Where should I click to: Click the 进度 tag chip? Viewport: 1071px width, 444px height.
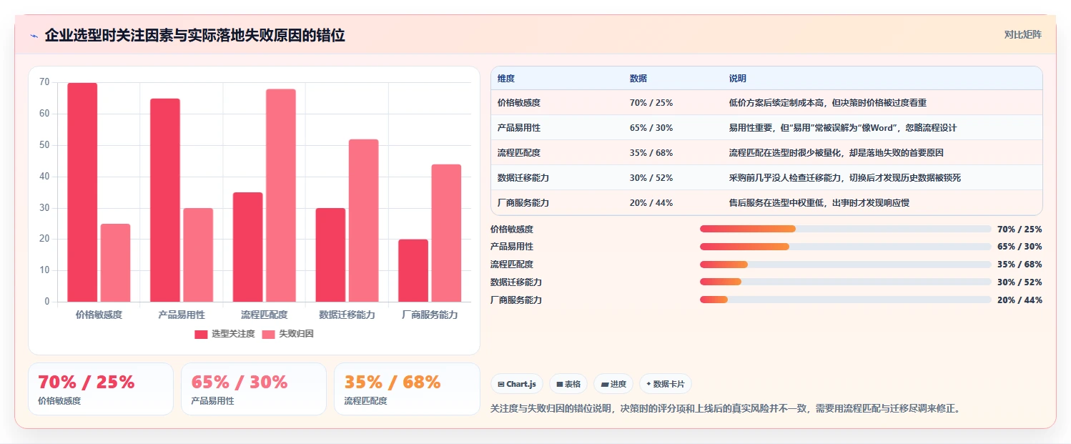point(613,384)
